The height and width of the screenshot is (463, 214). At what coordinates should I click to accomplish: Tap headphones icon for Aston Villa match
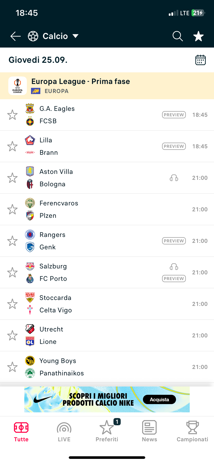[x=174, y=178]
